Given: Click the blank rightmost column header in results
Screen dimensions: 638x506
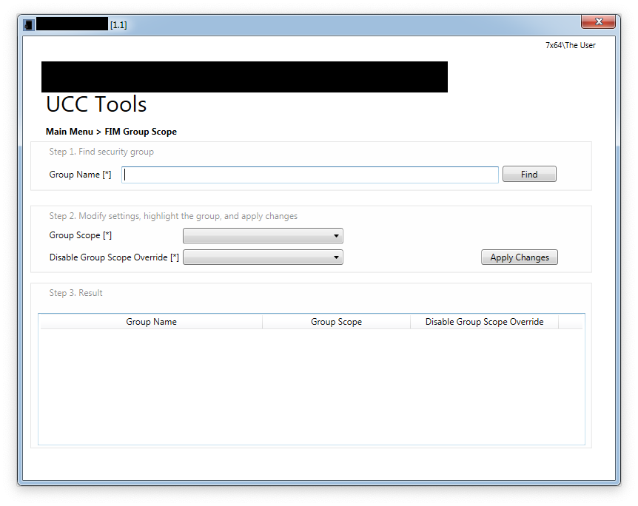Looking at the screenshot, I should tap(571, 322).
